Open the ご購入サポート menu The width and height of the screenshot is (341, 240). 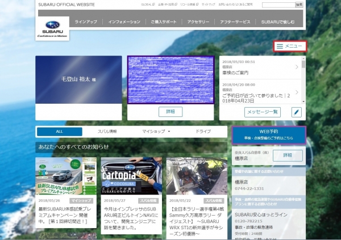(x=164, y=22)
